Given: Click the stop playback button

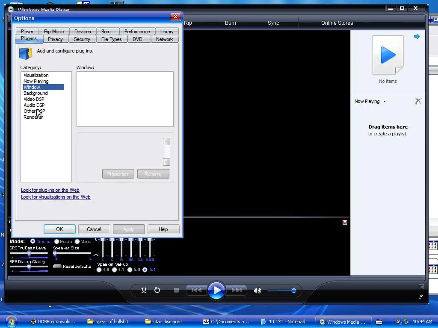Looking at the screenshot, I should (176, 290).
